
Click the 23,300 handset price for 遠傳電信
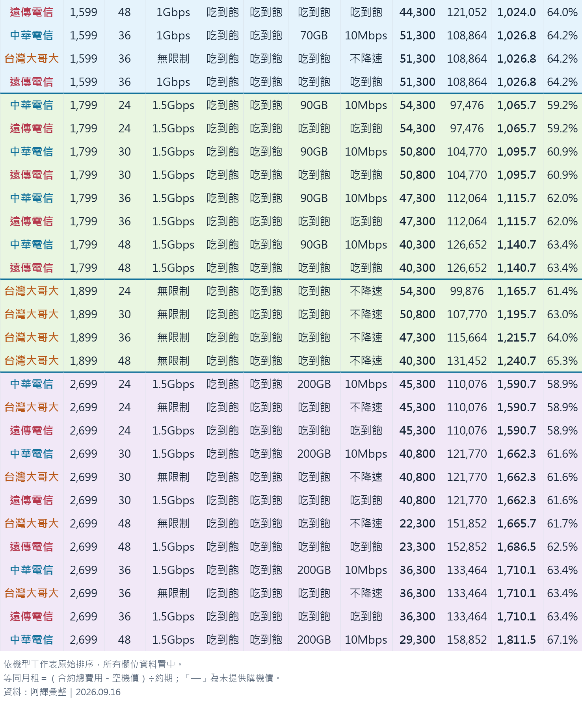(417, 547)
